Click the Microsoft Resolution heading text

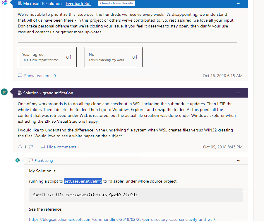click(x=42, y=4)
